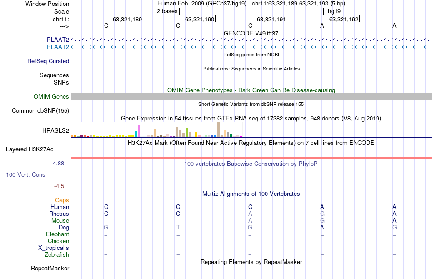This screenshot has height=279, width=432.
Task: Click the -4.5 PhyloP lower scale value
Action: (x=59, y=186)
